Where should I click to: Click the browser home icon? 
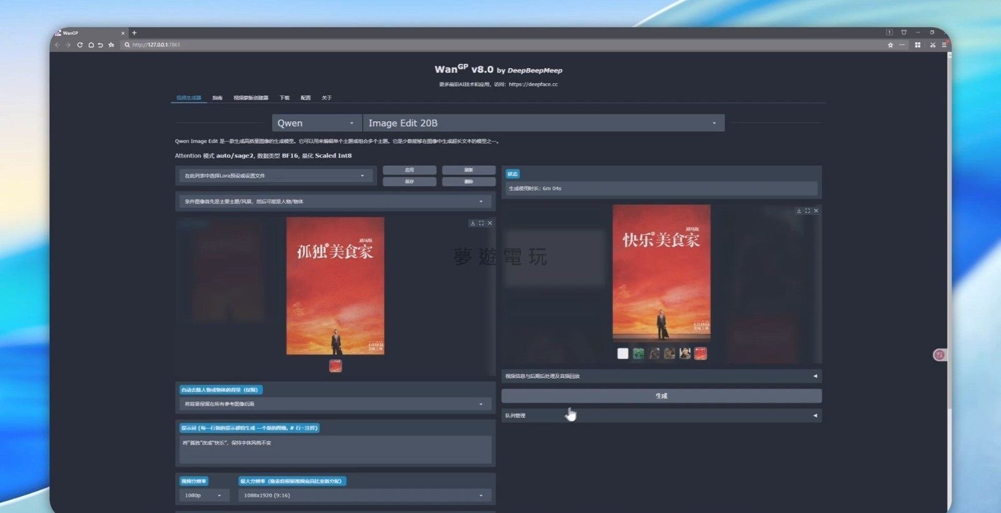(90, 45)
